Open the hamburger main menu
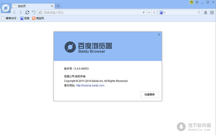This screenshot has width=216, height=135. point(212,13)
